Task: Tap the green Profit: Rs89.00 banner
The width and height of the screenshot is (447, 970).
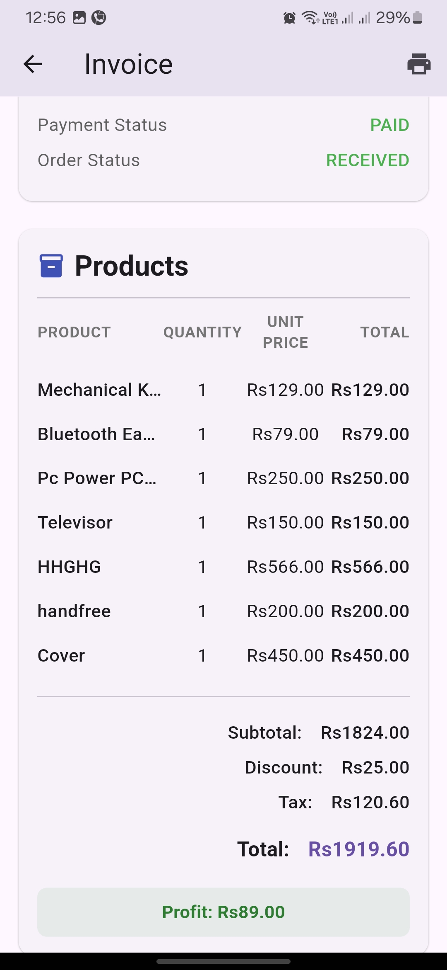Action: point(223,912)
